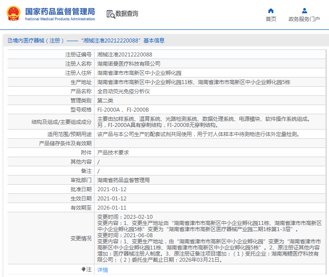This screenshot has width=329, height=277.
Task: Click the 型号规格 label
Action: [x=81, y=110]
